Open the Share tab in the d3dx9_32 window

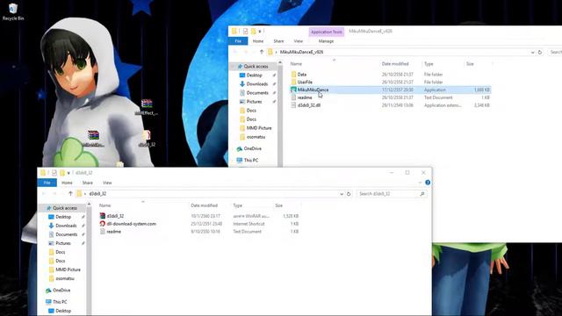[88, 183]
